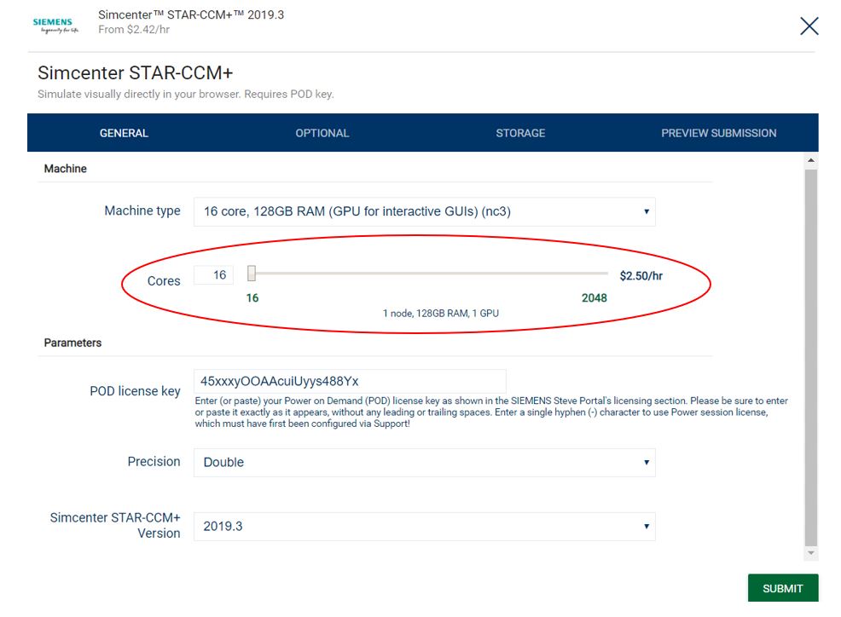Open the OPTIONAL tab
The width and height of the screenshot is (841, 617).
pos(322,133)
